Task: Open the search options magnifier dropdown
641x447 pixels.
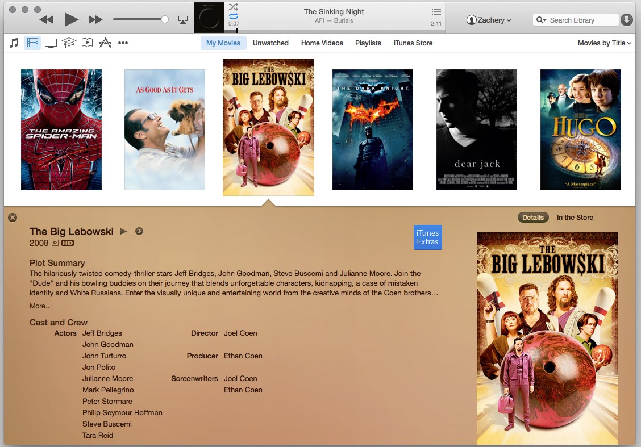Action: (x=541, y=20)
